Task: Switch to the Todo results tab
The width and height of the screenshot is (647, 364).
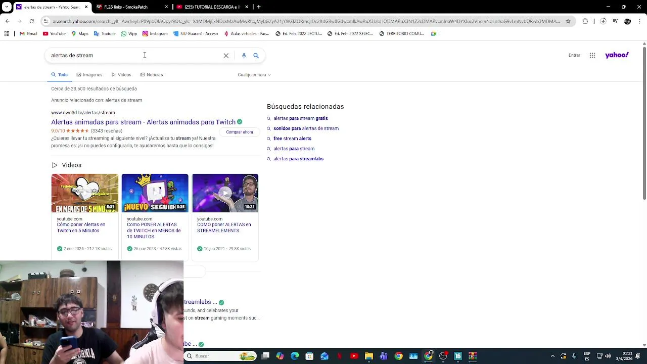Action: point(59,75)
